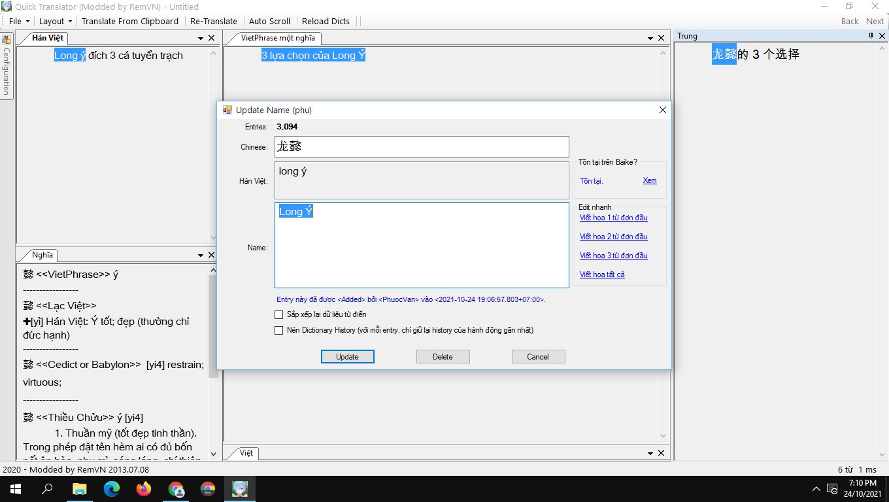
Task: Click Translate From Clipboard in toolbar
Action: [129, 21]
